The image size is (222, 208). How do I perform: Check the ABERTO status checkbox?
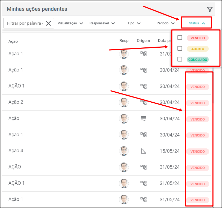180,48
